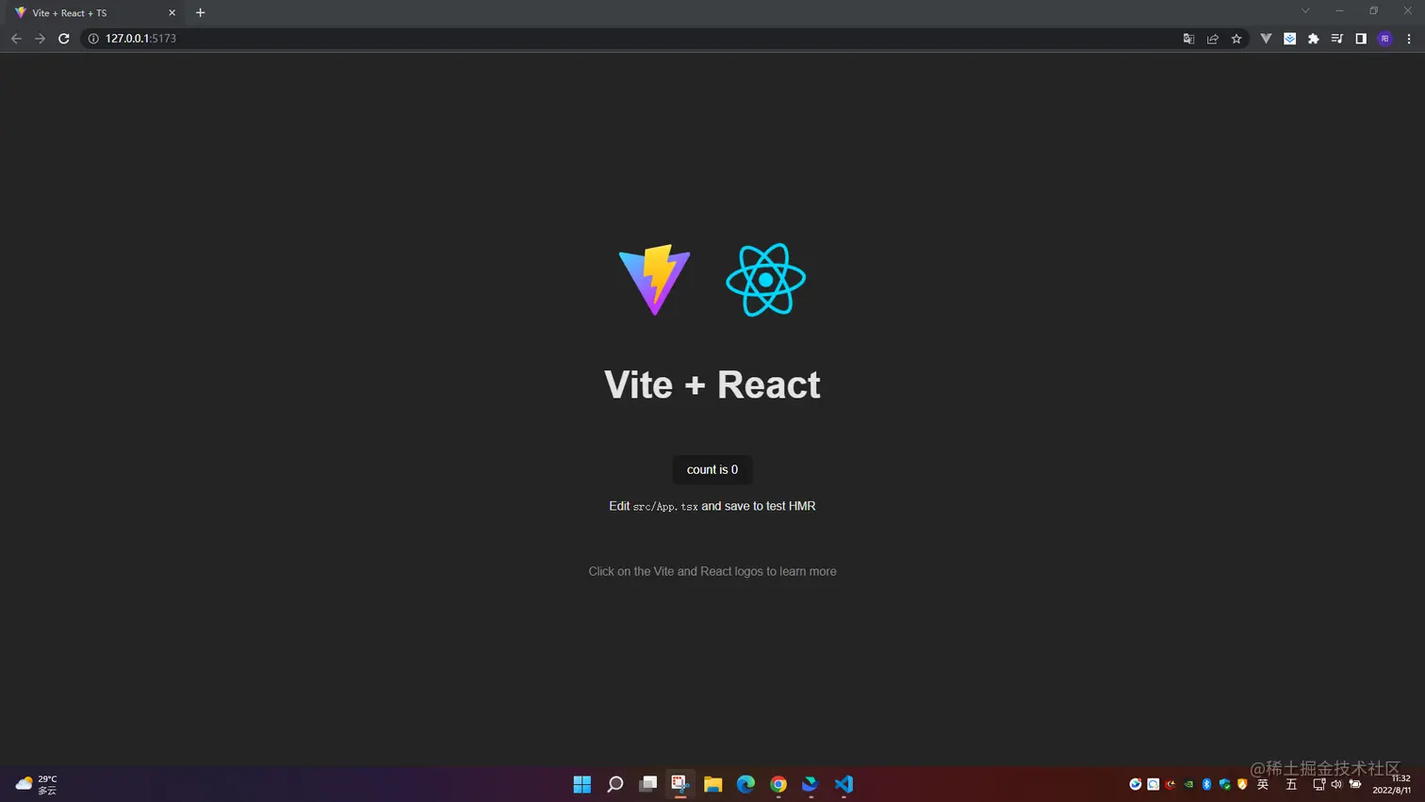The image size is (1425, 802).
Task: Open the Vue devtools extension icon
Action: point(1266,39)
